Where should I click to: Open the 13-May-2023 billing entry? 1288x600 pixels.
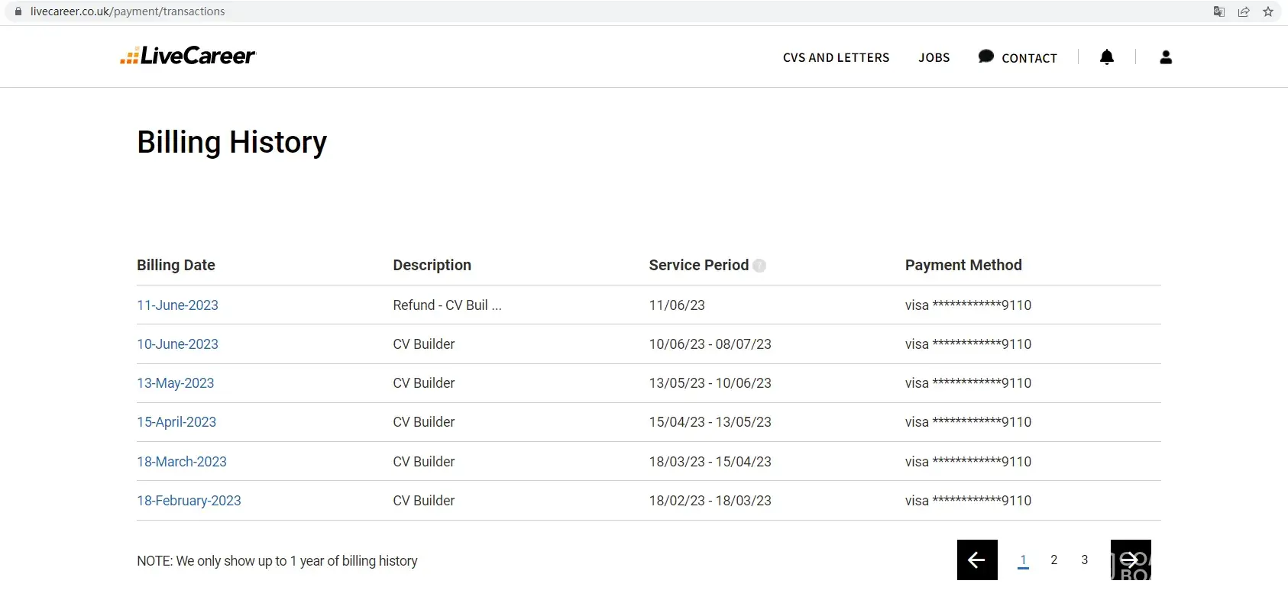(175, 383)
